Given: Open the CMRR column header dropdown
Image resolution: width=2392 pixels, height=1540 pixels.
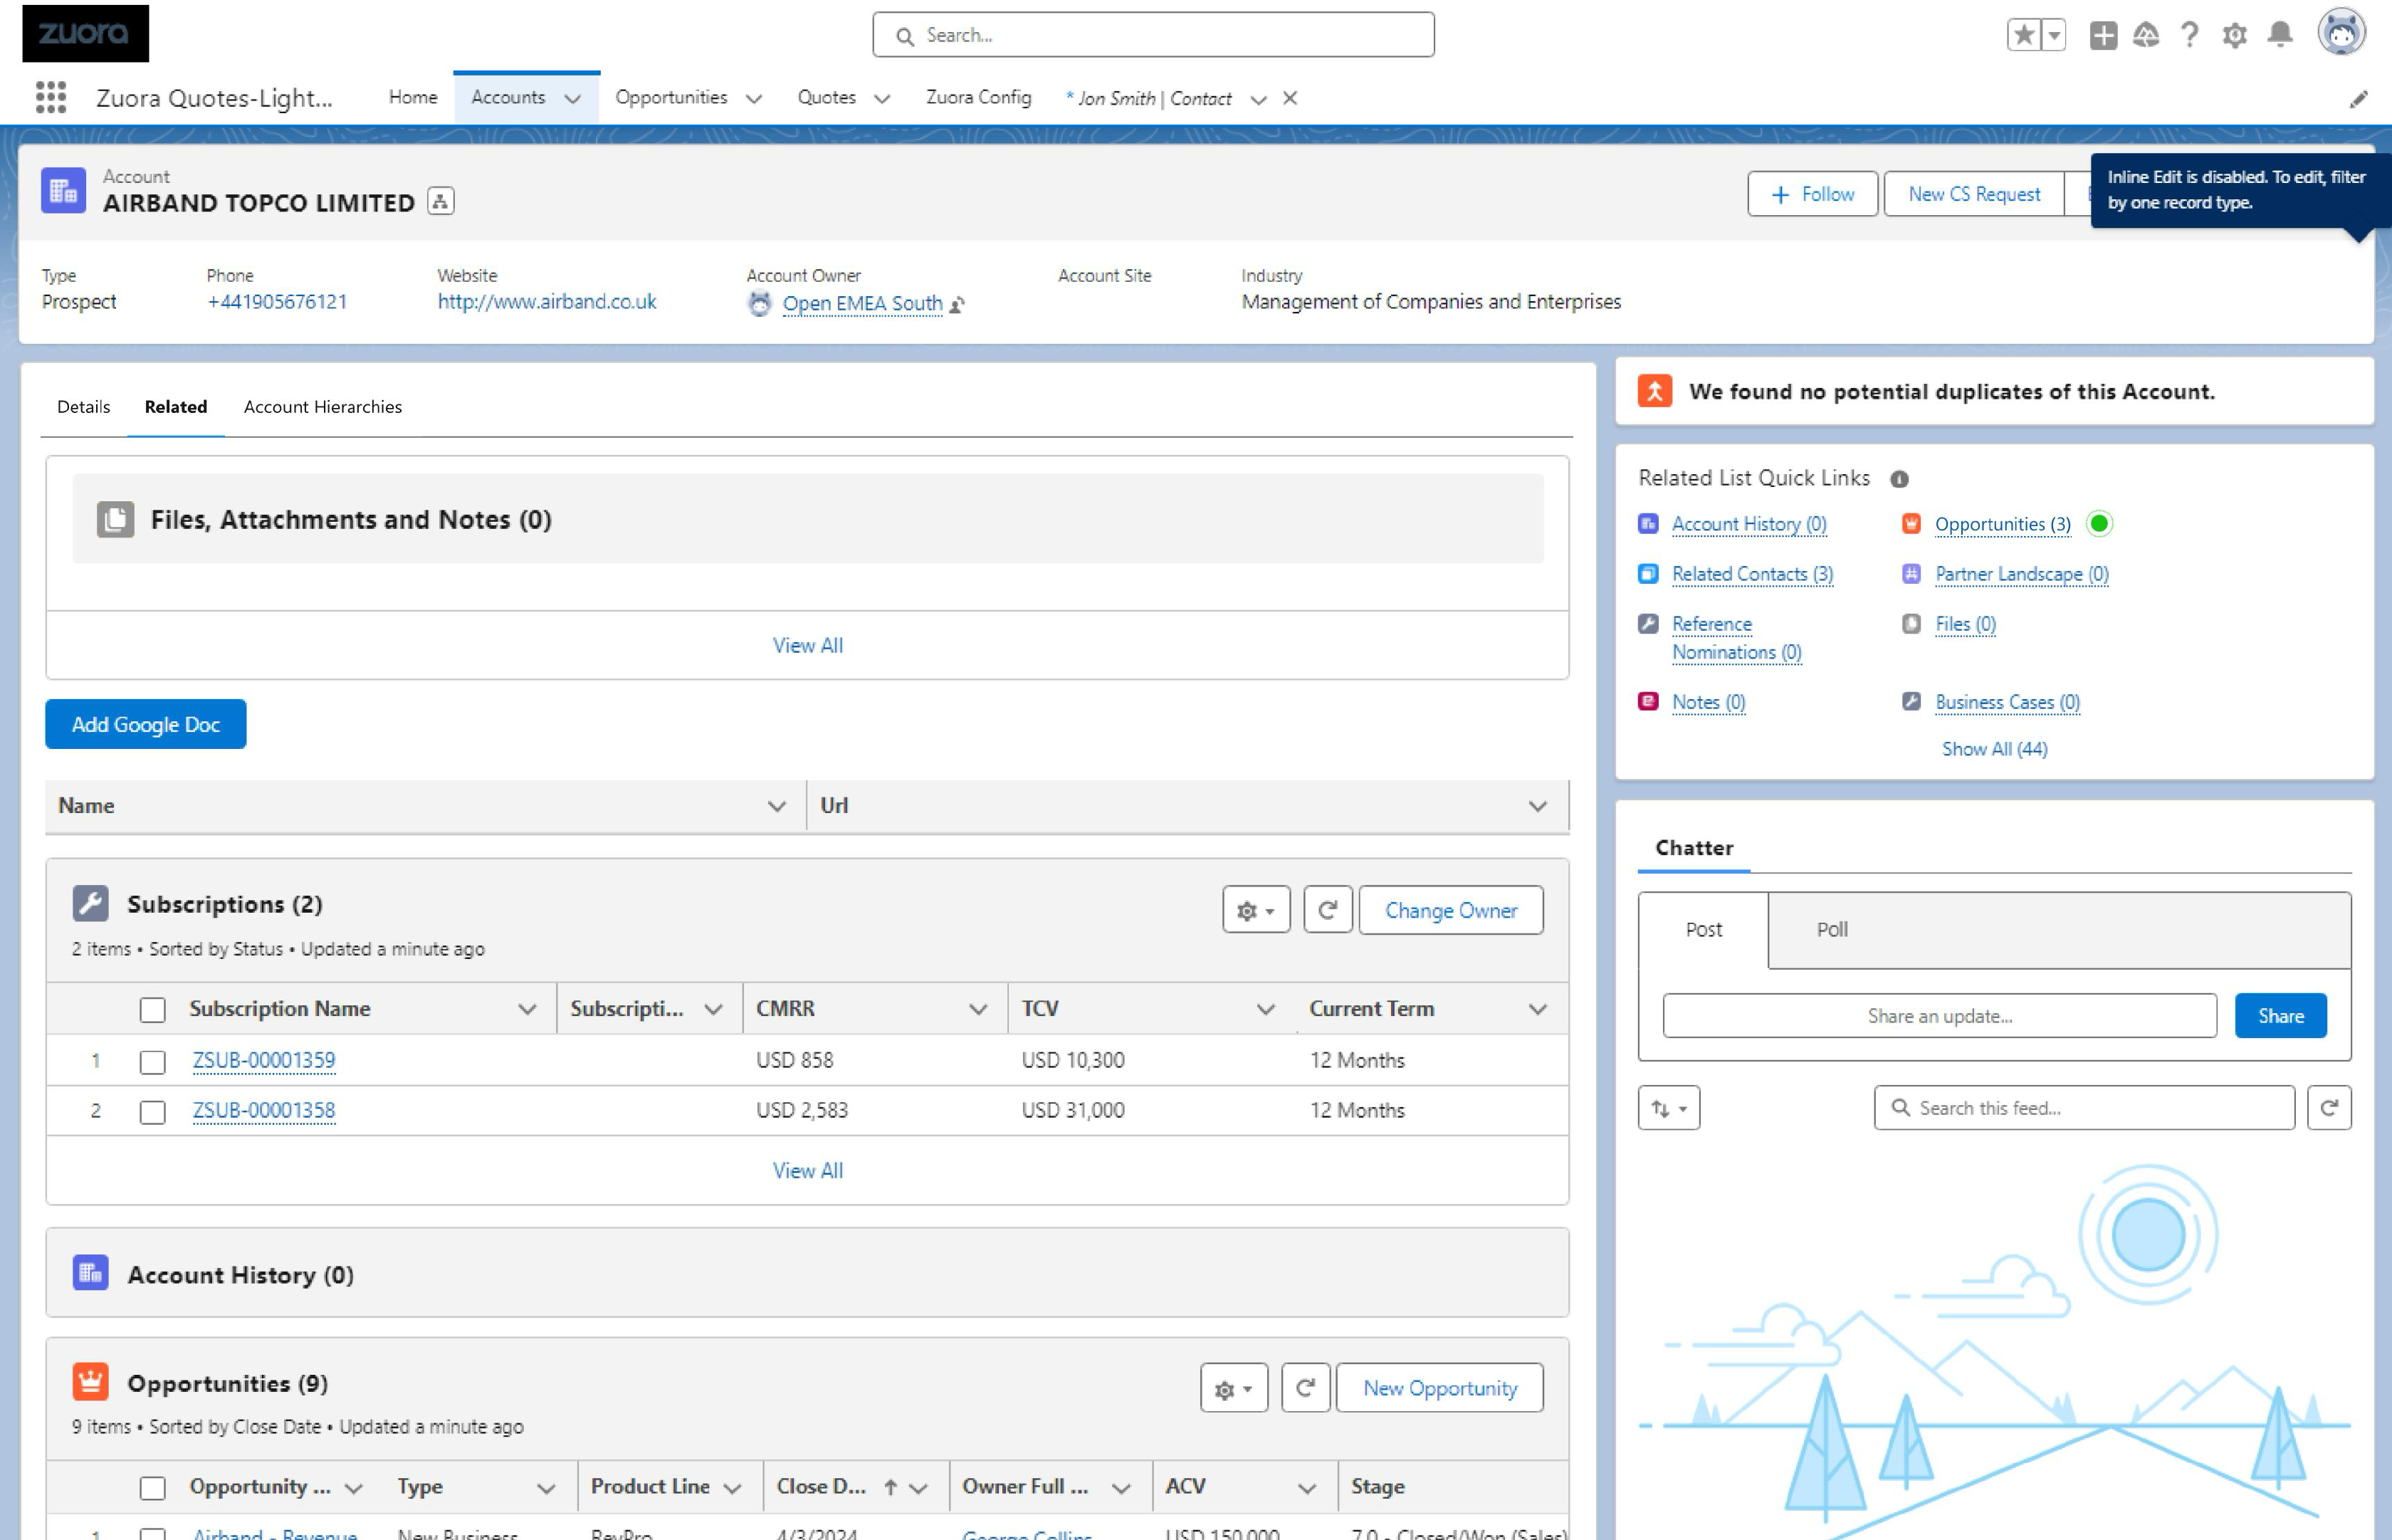Looking at the screenshot, I should [x=977, y=1008].
